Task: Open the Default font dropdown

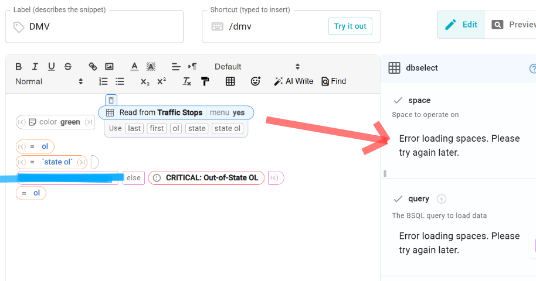Action: pos(257,67)
